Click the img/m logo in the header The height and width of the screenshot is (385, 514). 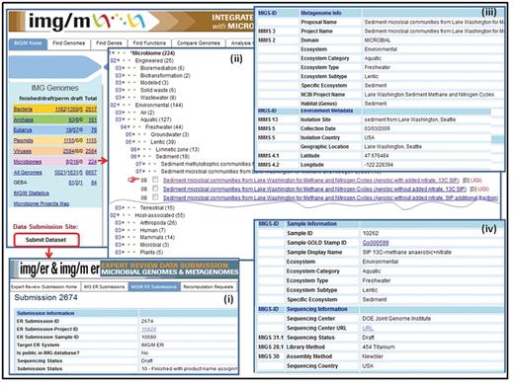click(86, 22)
